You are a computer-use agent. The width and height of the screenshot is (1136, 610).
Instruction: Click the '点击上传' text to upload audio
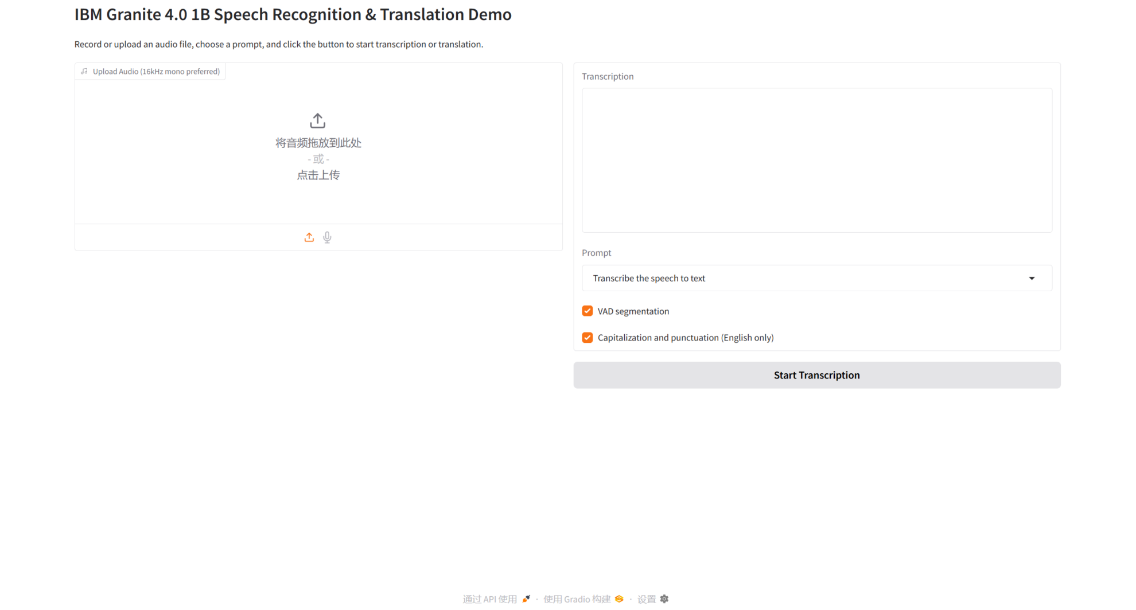(318, 175)
